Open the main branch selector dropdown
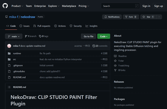Viewport: 167px width, 109px height. (x=14, y=36)
